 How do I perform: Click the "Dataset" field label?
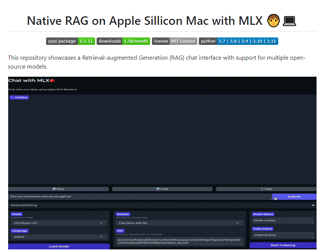(123, 214)
